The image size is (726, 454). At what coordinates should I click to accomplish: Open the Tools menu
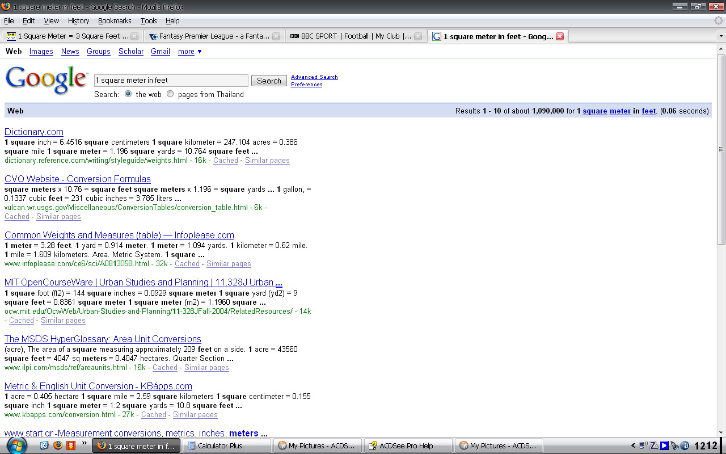click(x=149, y=21)
